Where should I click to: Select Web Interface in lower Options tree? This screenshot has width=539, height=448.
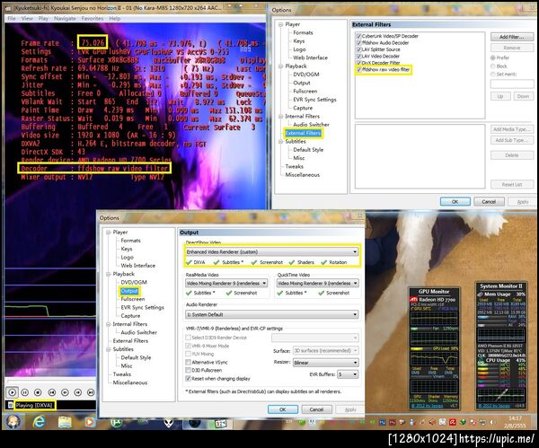click(137, 266)
